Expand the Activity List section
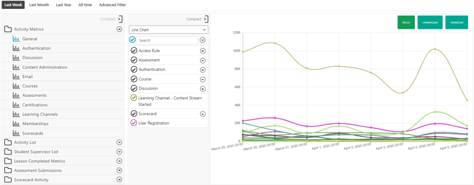This screenshot has width=474, height=185. [119, 142]
